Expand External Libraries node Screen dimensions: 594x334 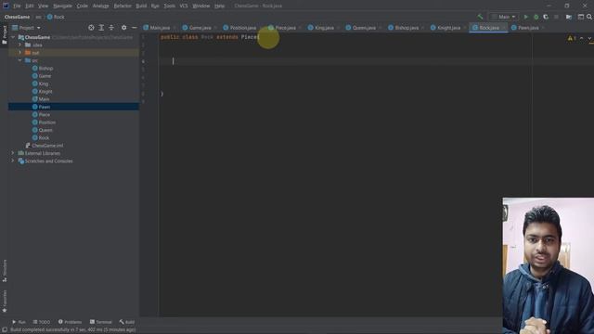13,153
